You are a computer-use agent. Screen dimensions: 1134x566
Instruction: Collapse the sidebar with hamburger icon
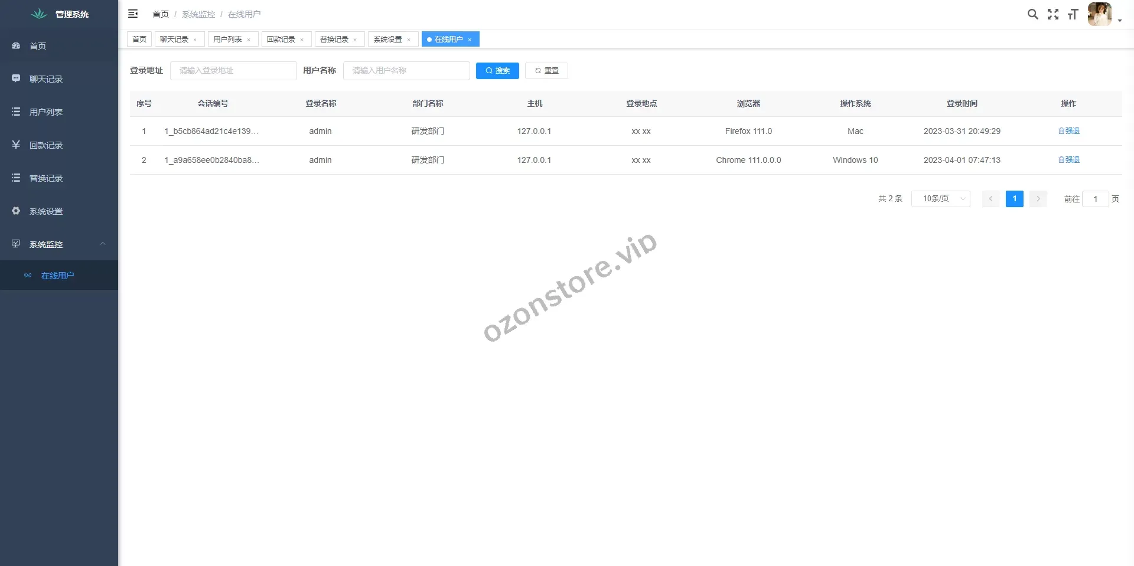pyautogui.click(x=133, y=14)
